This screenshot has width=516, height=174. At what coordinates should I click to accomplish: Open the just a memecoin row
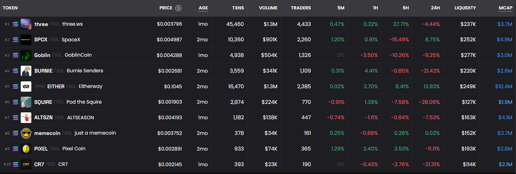(258, 133)
